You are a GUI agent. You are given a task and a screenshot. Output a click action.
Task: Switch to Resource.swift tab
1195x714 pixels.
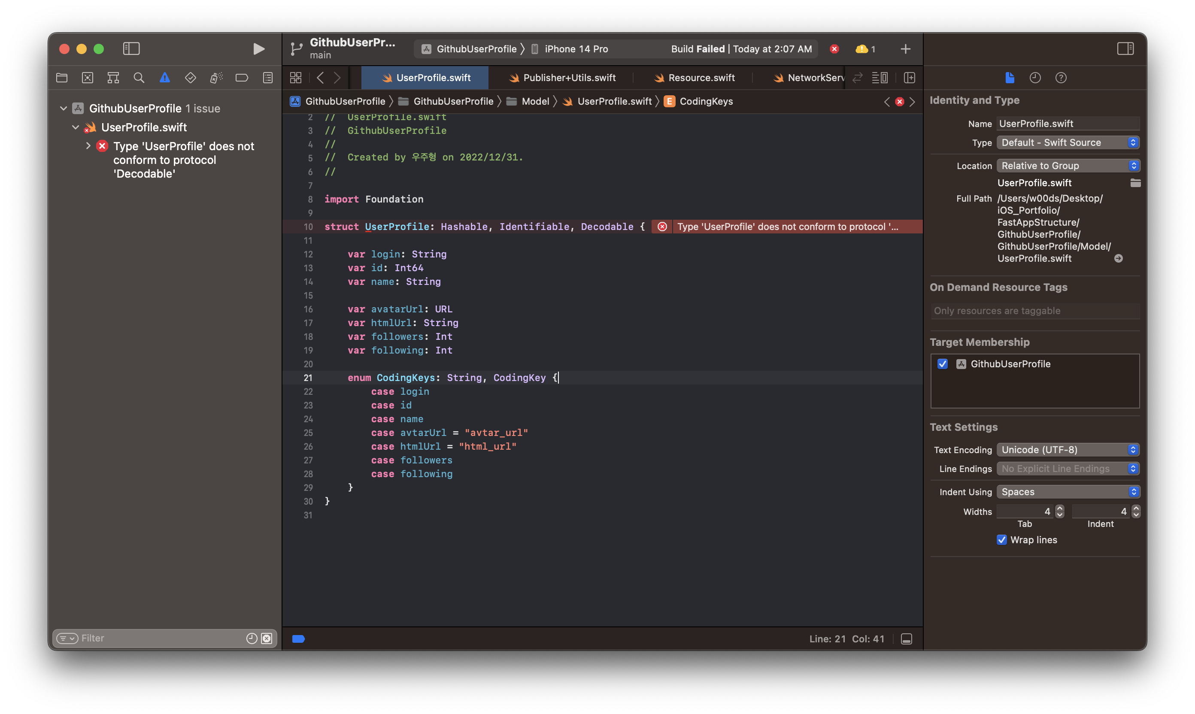(x=694, y=78)
